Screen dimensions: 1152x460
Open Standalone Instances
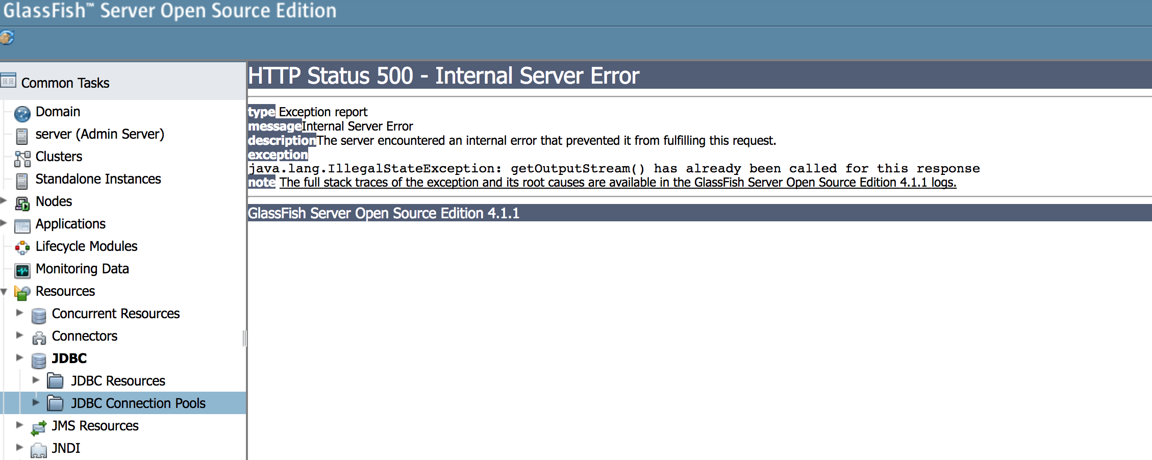pos(98,179)
